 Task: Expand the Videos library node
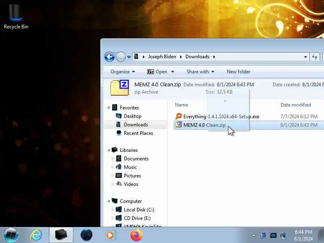113,184
